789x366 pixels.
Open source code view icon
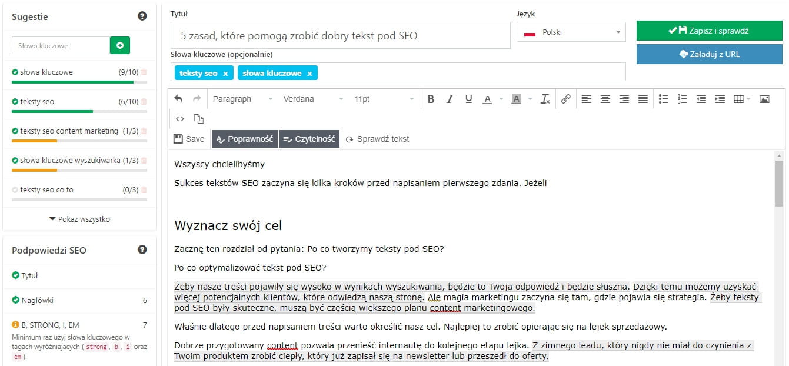[180, 119]
